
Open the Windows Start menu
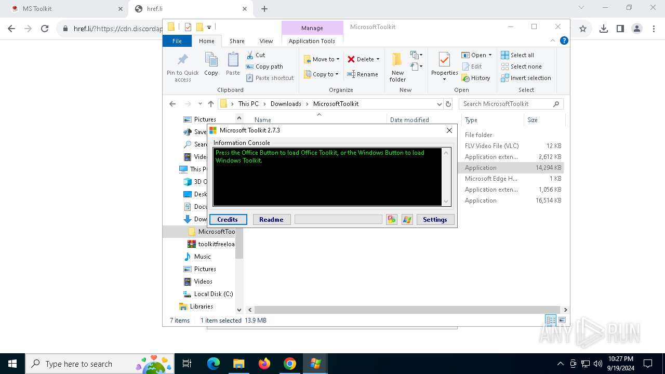pyautogui.click(x=12, y=364)
